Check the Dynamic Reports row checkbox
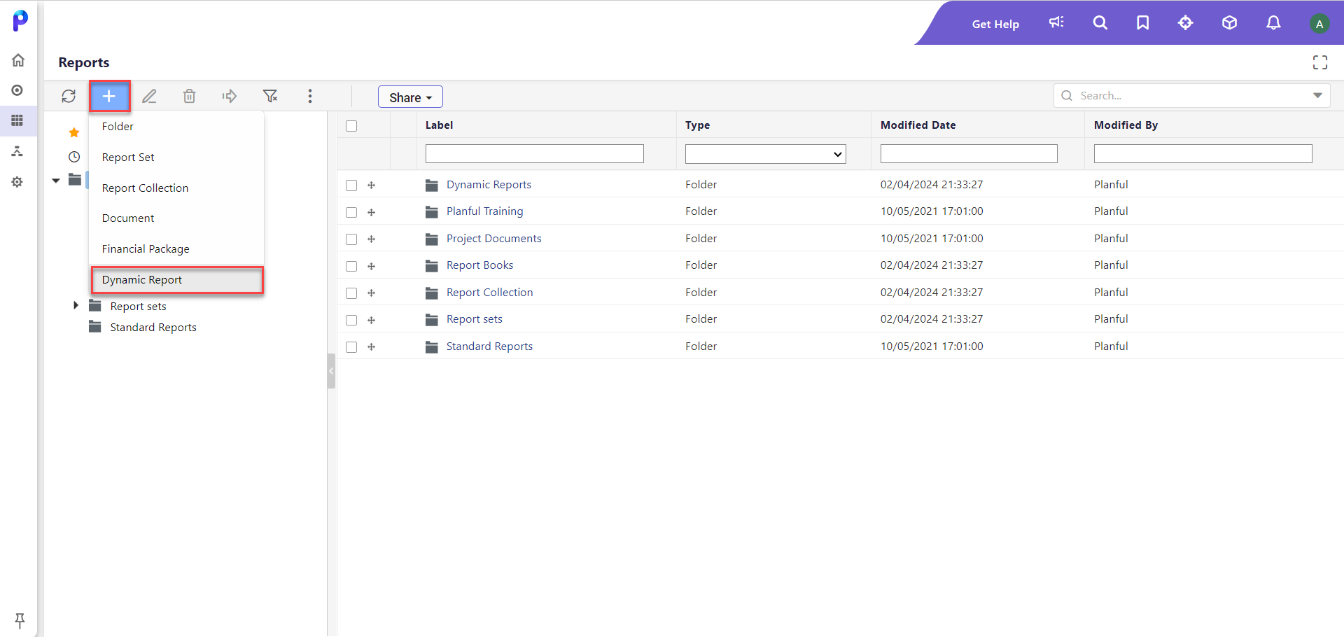Viewport: 1344px width, 637px height. (x=351, y=185)
